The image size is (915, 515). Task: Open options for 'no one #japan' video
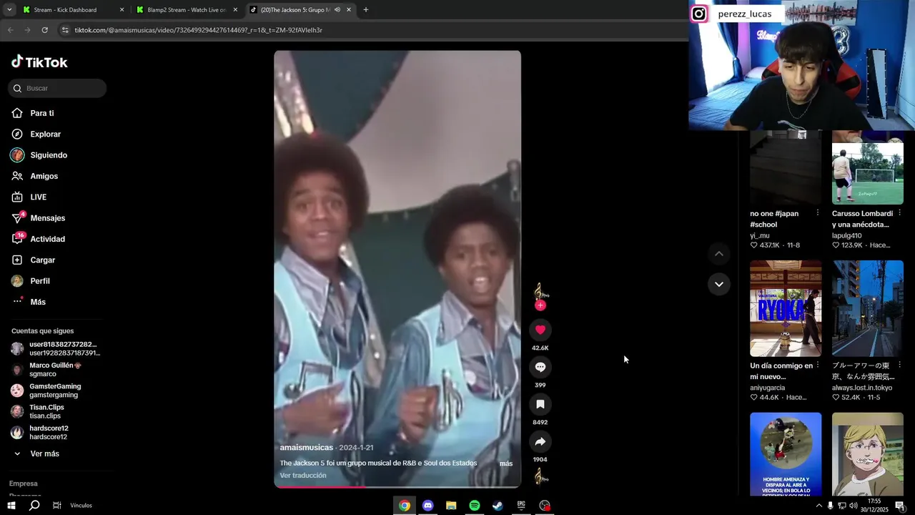[818, 213]
